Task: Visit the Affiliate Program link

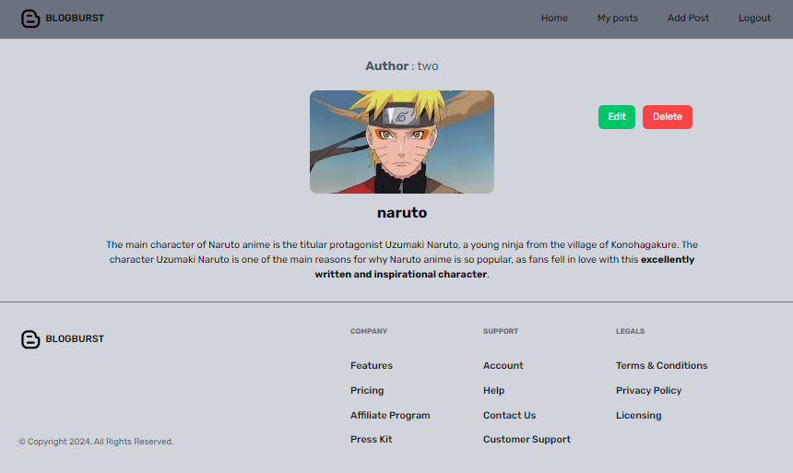Action: tap(390, 415)
